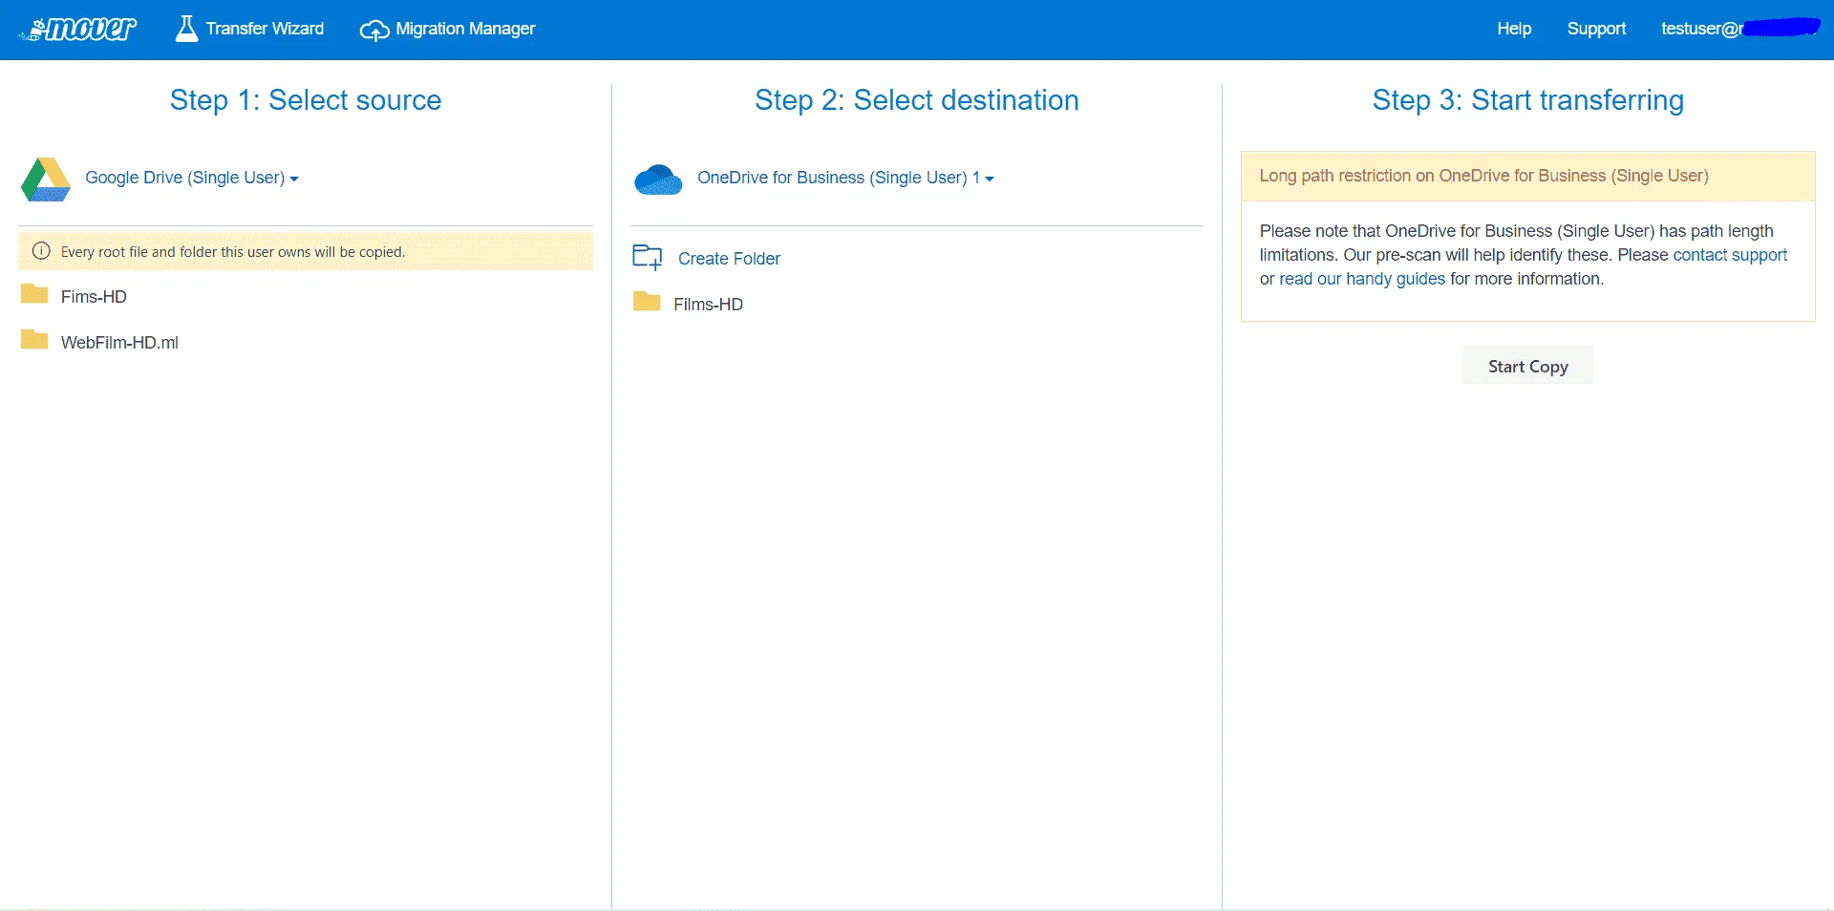Click the Films-HD destination folder icon
This screenshot has height=911, width=1834.
tap(647, 302)
